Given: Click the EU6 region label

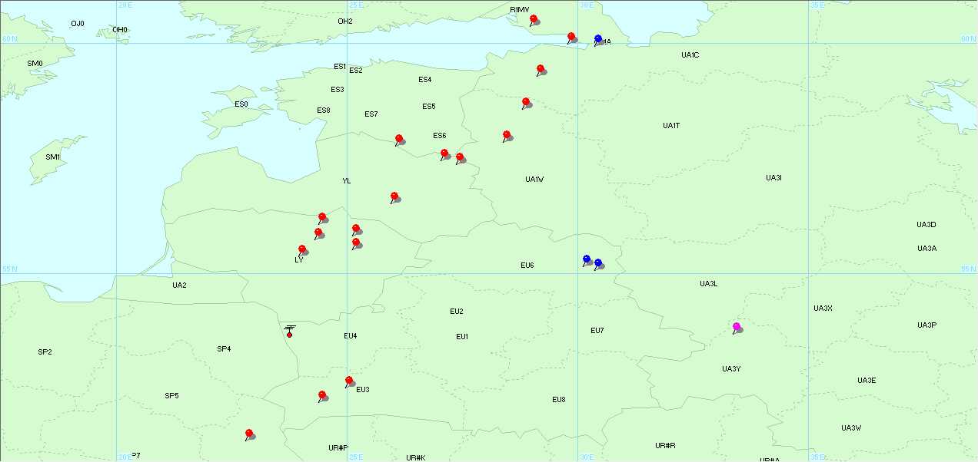Looking at the screenshot, I should click(527, 266).
